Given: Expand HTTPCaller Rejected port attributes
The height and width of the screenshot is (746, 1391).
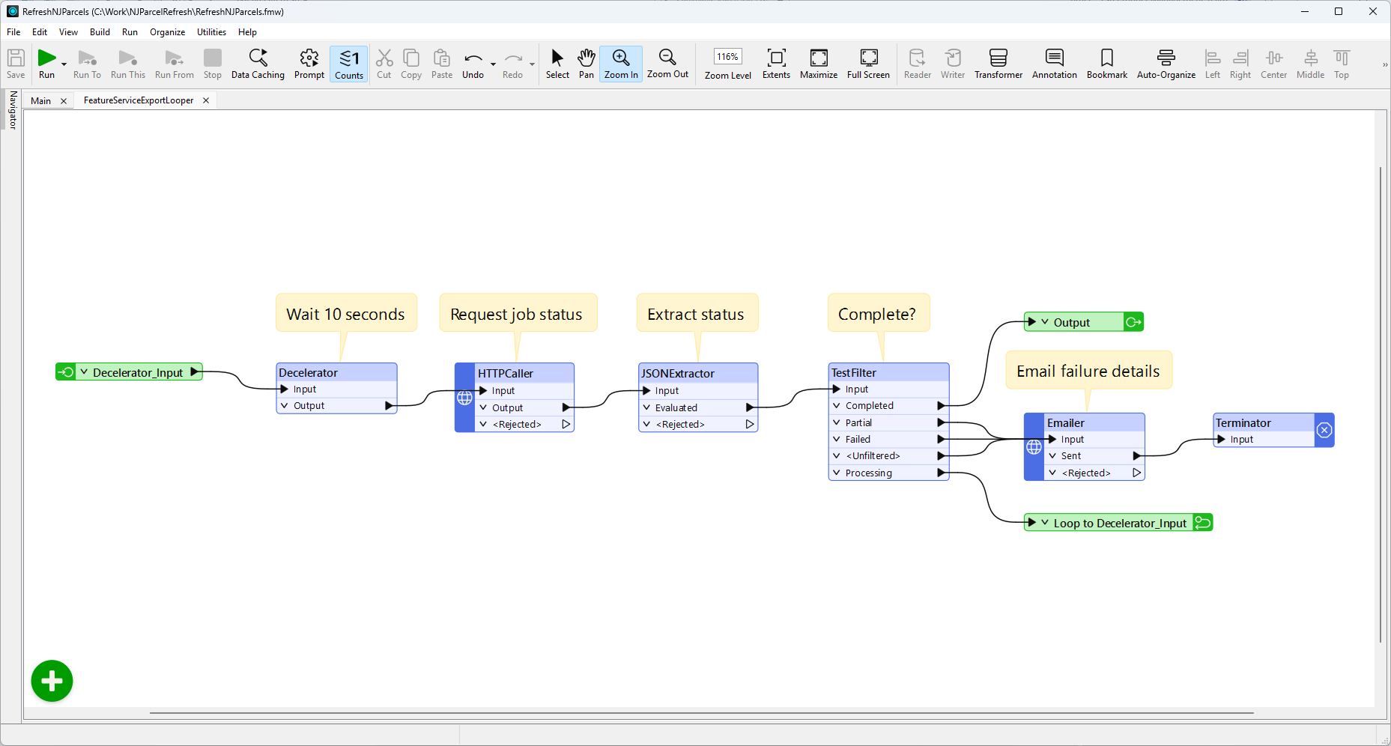Looking at the screenshot, I should coord(483,424).
